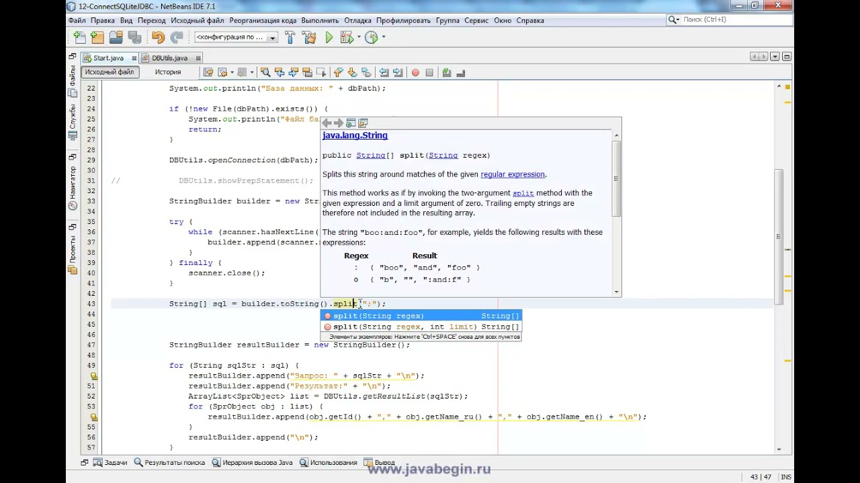Open editor documents list dropdown
This screenshot has width=860, height=483.
pyautogui.click(x=775, y=57)
